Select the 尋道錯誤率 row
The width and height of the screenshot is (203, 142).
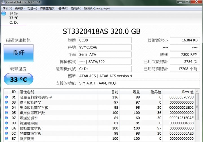tap(100, 118)
